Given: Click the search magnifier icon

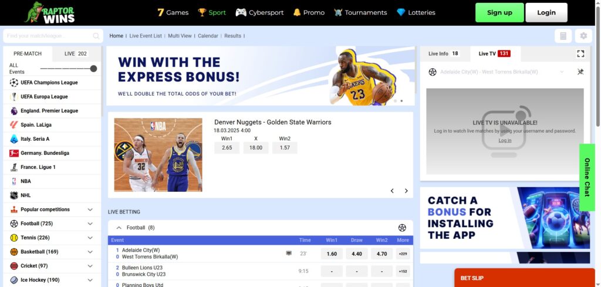Looking at the screenshot, I should pyautogui.click(x=96, y=36).
